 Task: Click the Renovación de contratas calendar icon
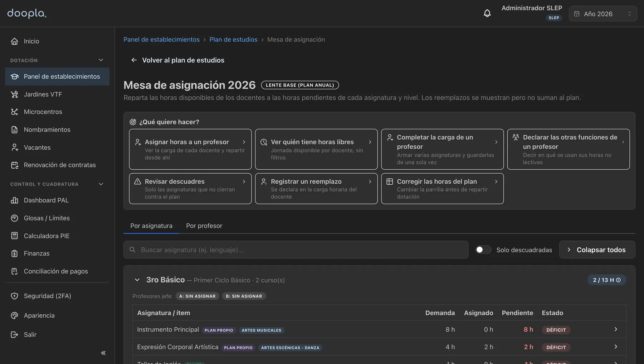tap(14, 165)
